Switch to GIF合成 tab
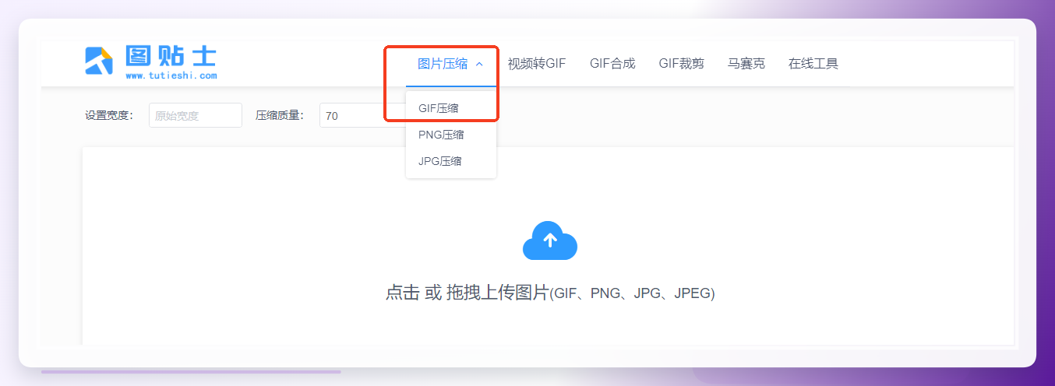 click(612, 64)
